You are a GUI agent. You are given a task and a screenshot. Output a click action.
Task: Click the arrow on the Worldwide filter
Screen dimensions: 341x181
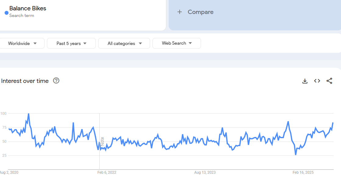(35, 43)
